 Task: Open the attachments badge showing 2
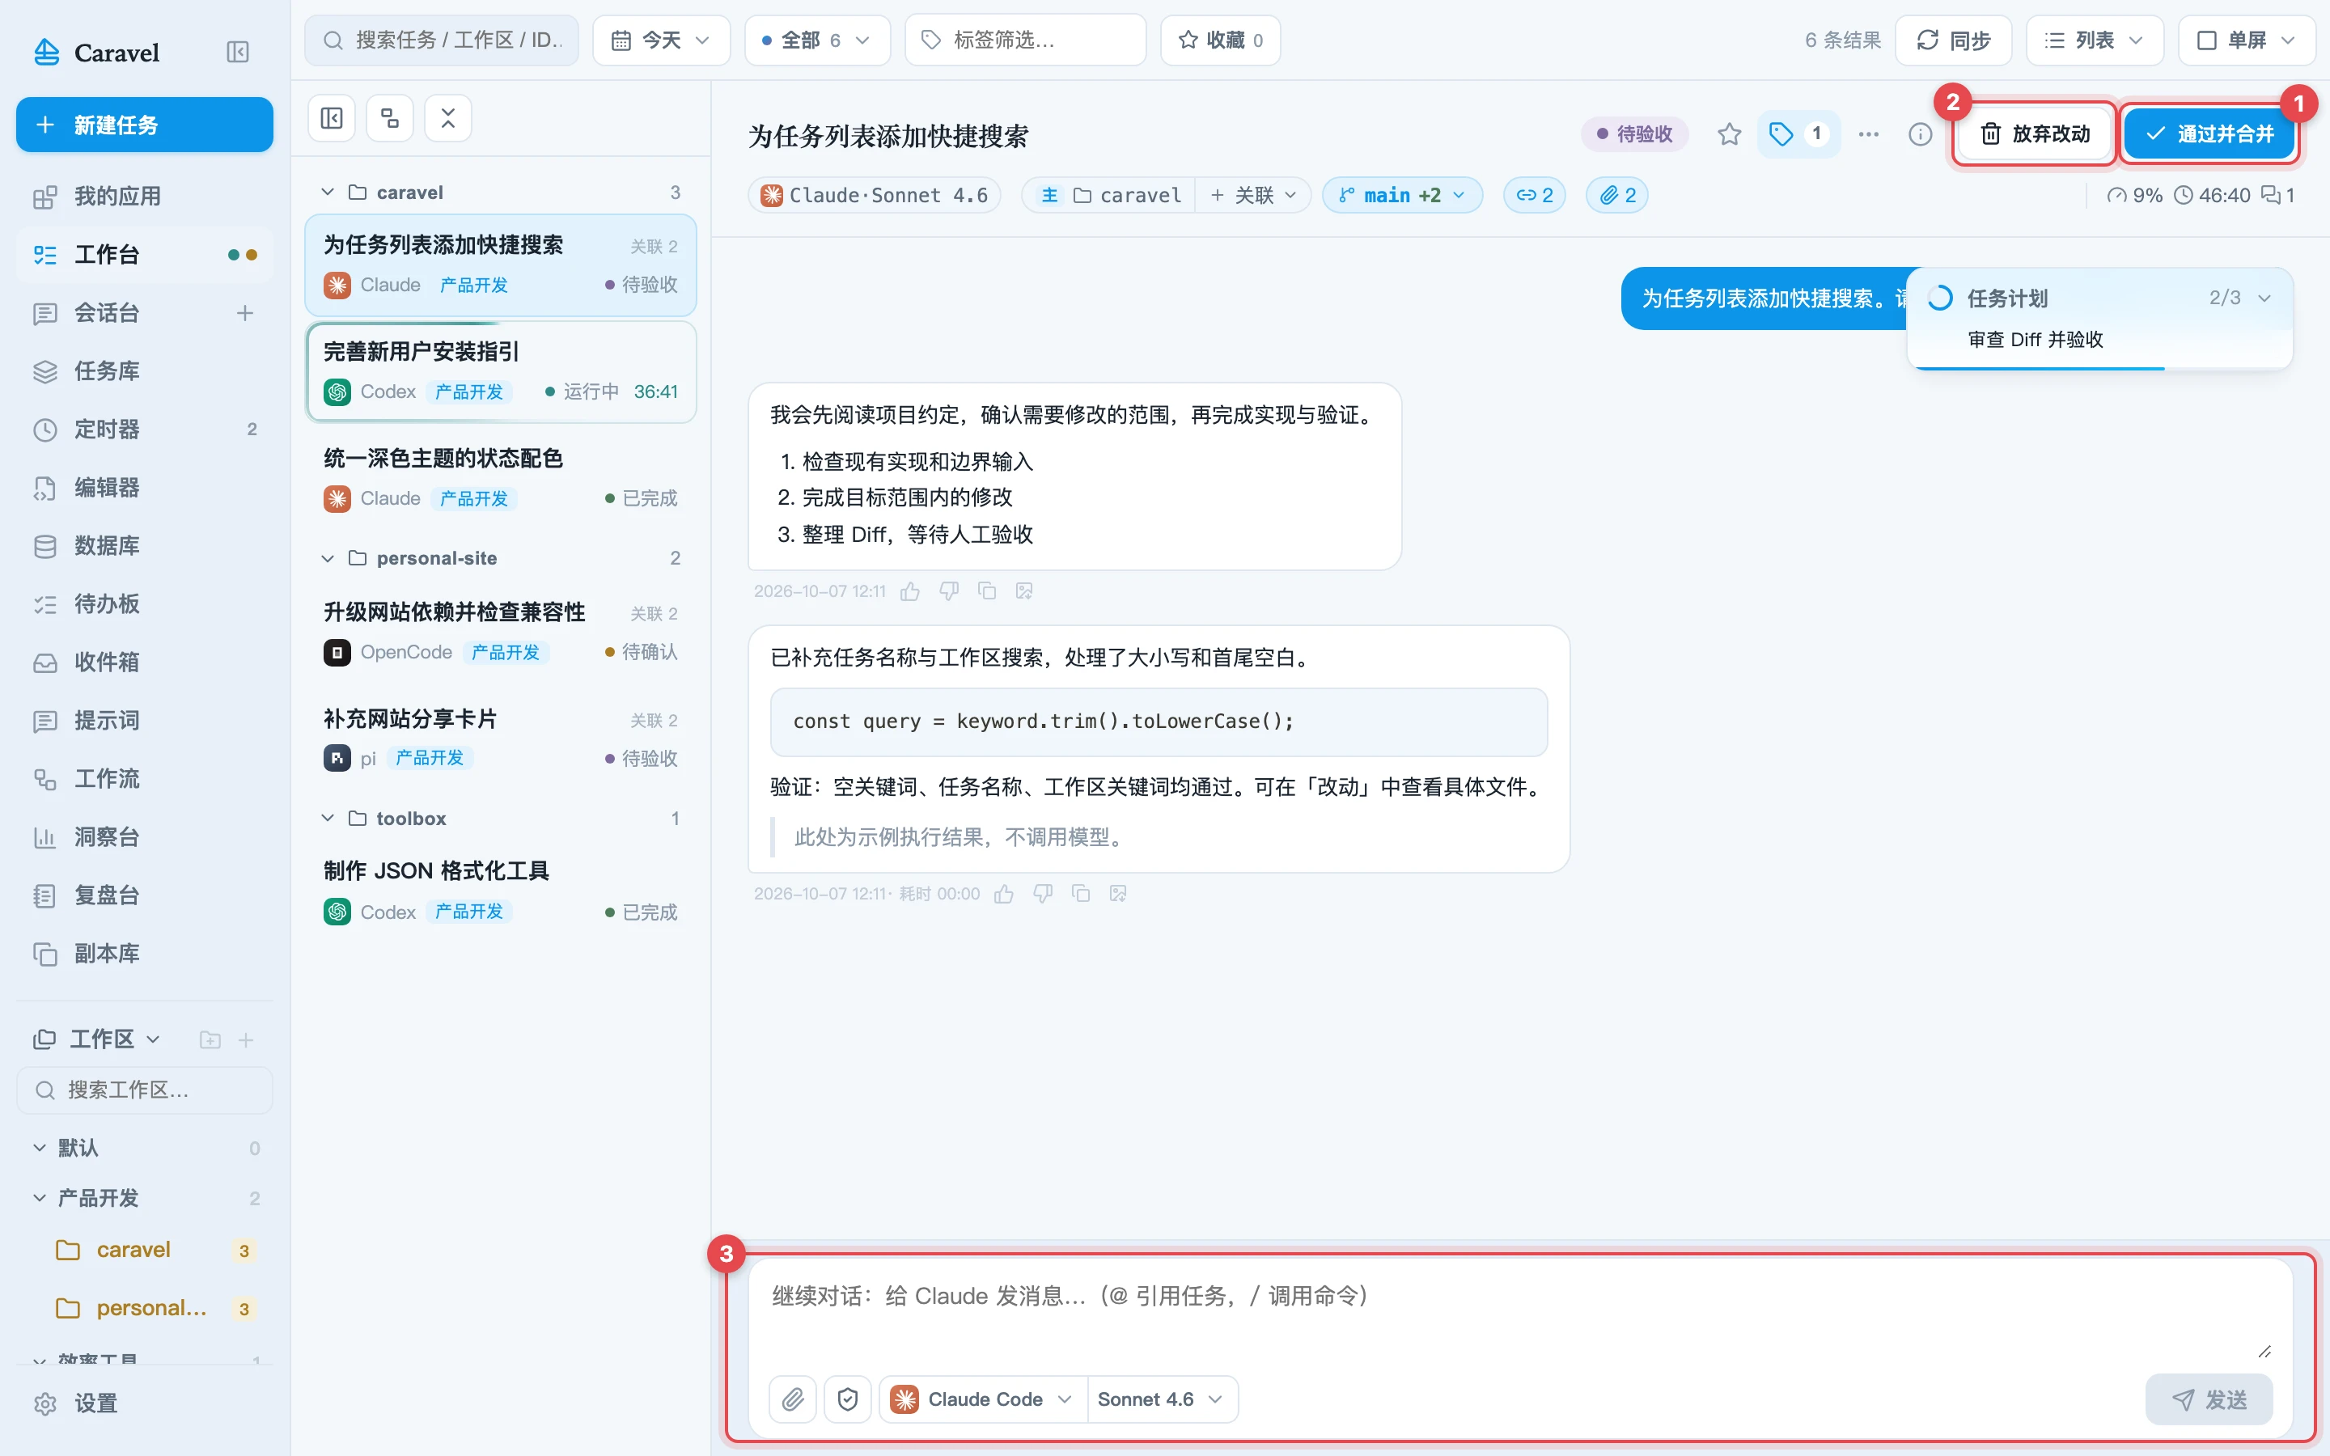coord(1616,196)
